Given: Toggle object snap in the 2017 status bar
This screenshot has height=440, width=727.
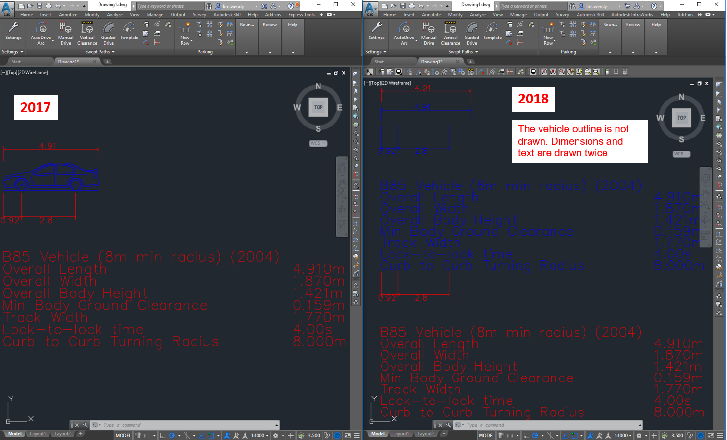Looking at the screenshot, I should tap(211, 436).
